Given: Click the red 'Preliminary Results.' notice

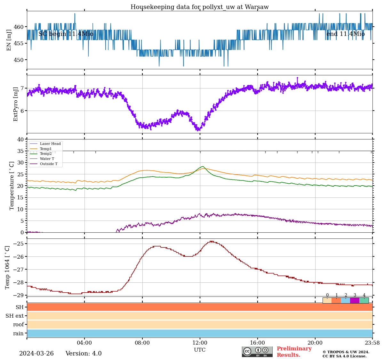Looking at the screenshot, I should click(x=294, y=352).
